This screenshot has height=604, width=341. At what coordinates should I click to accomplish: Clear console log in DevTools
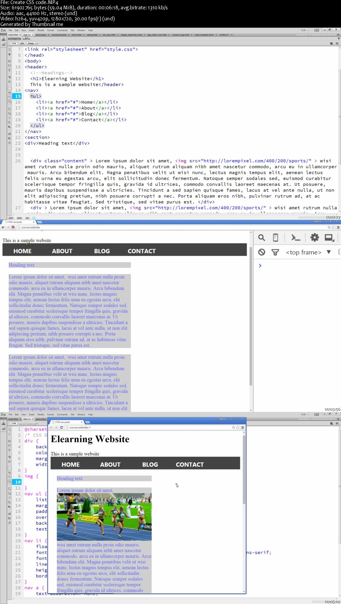click(262, 252)
